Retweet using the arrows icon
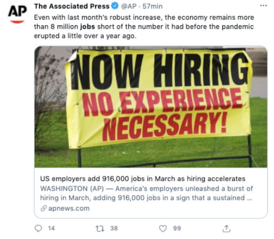This screenshot has width=274, height=239. point(99,228)
